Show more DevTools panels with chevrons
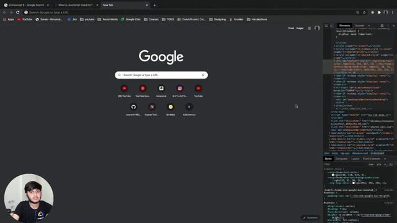 click(x=369, y=25)
